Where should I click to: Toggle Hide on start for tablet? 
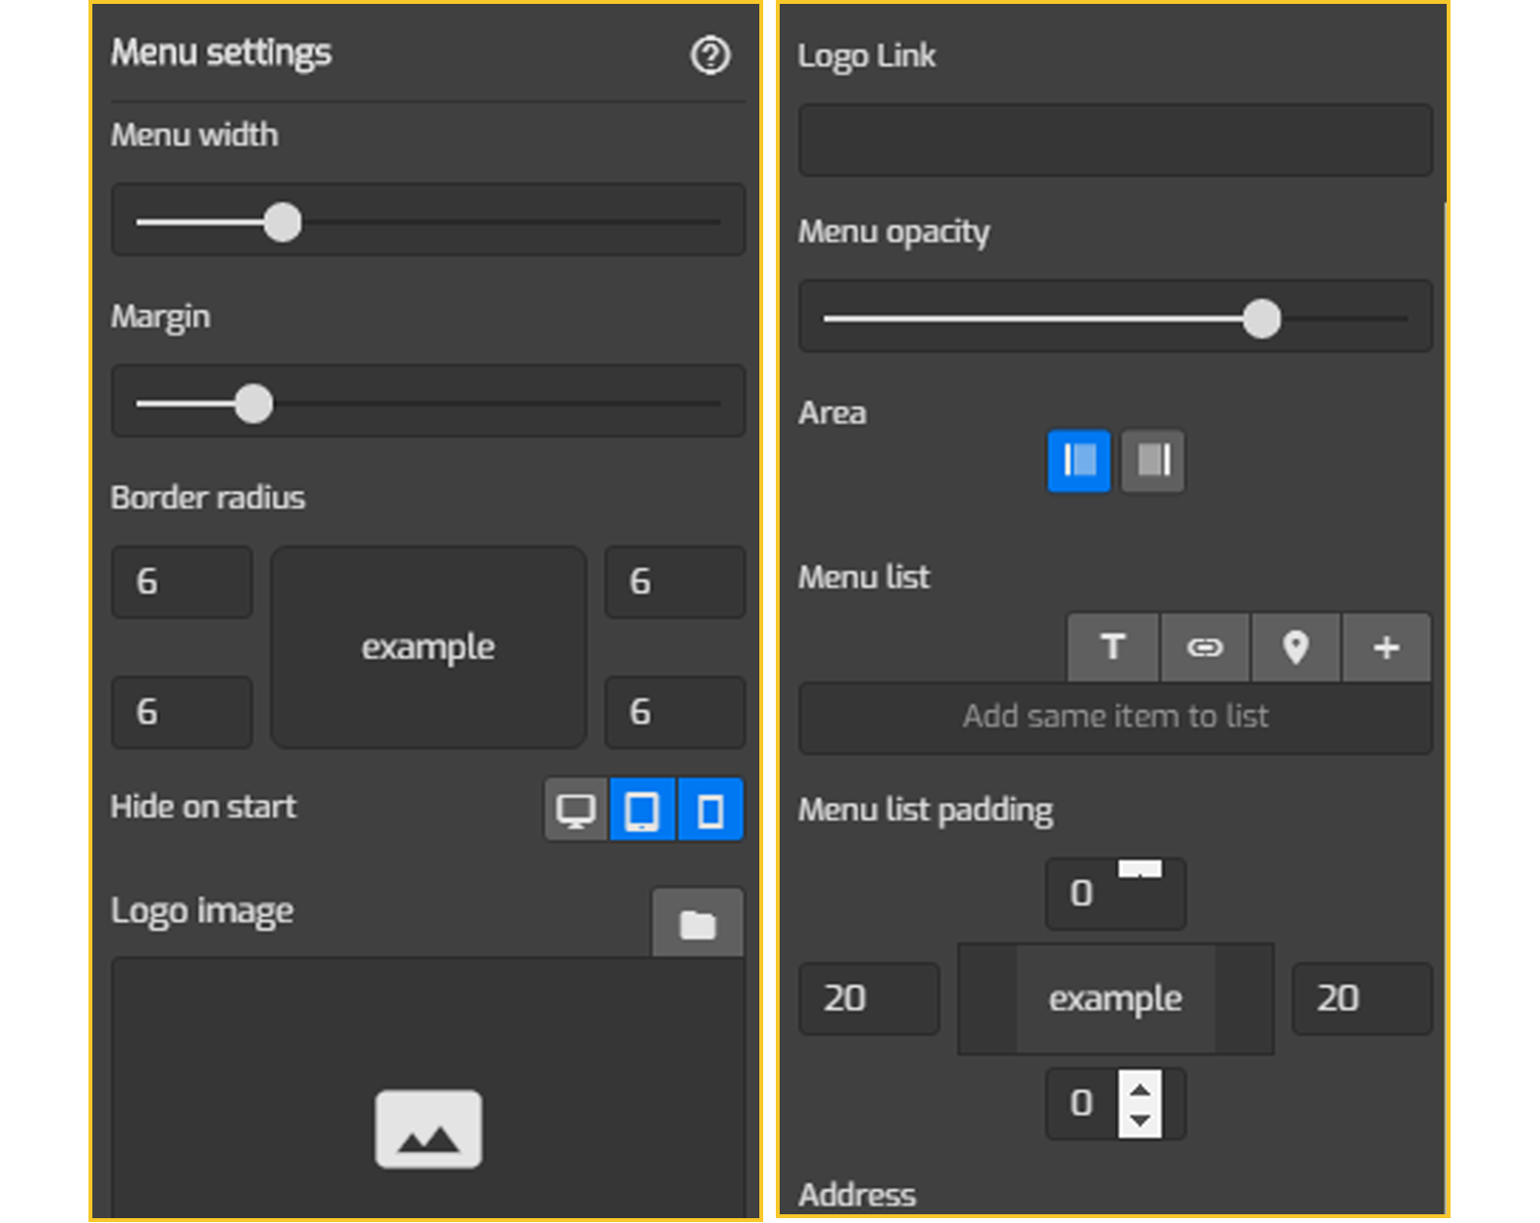click(642, 809)
